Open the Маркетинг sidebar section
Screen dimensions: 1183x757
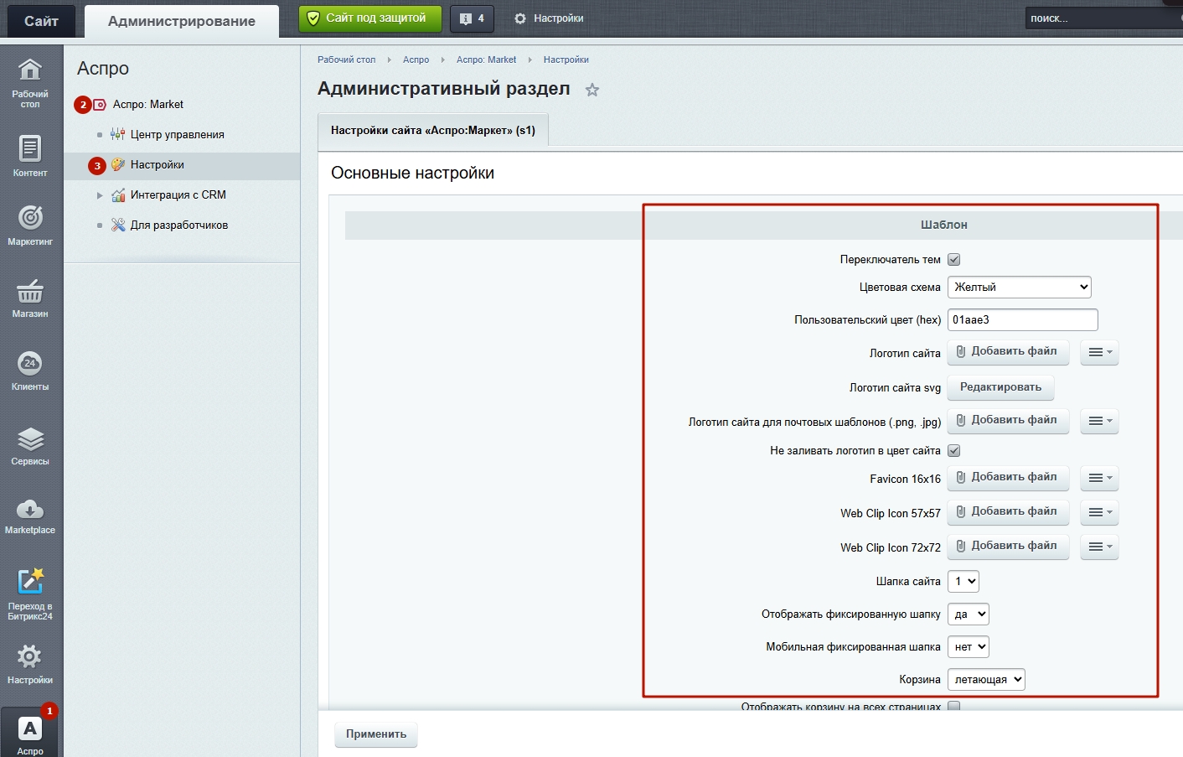[30, 226]
